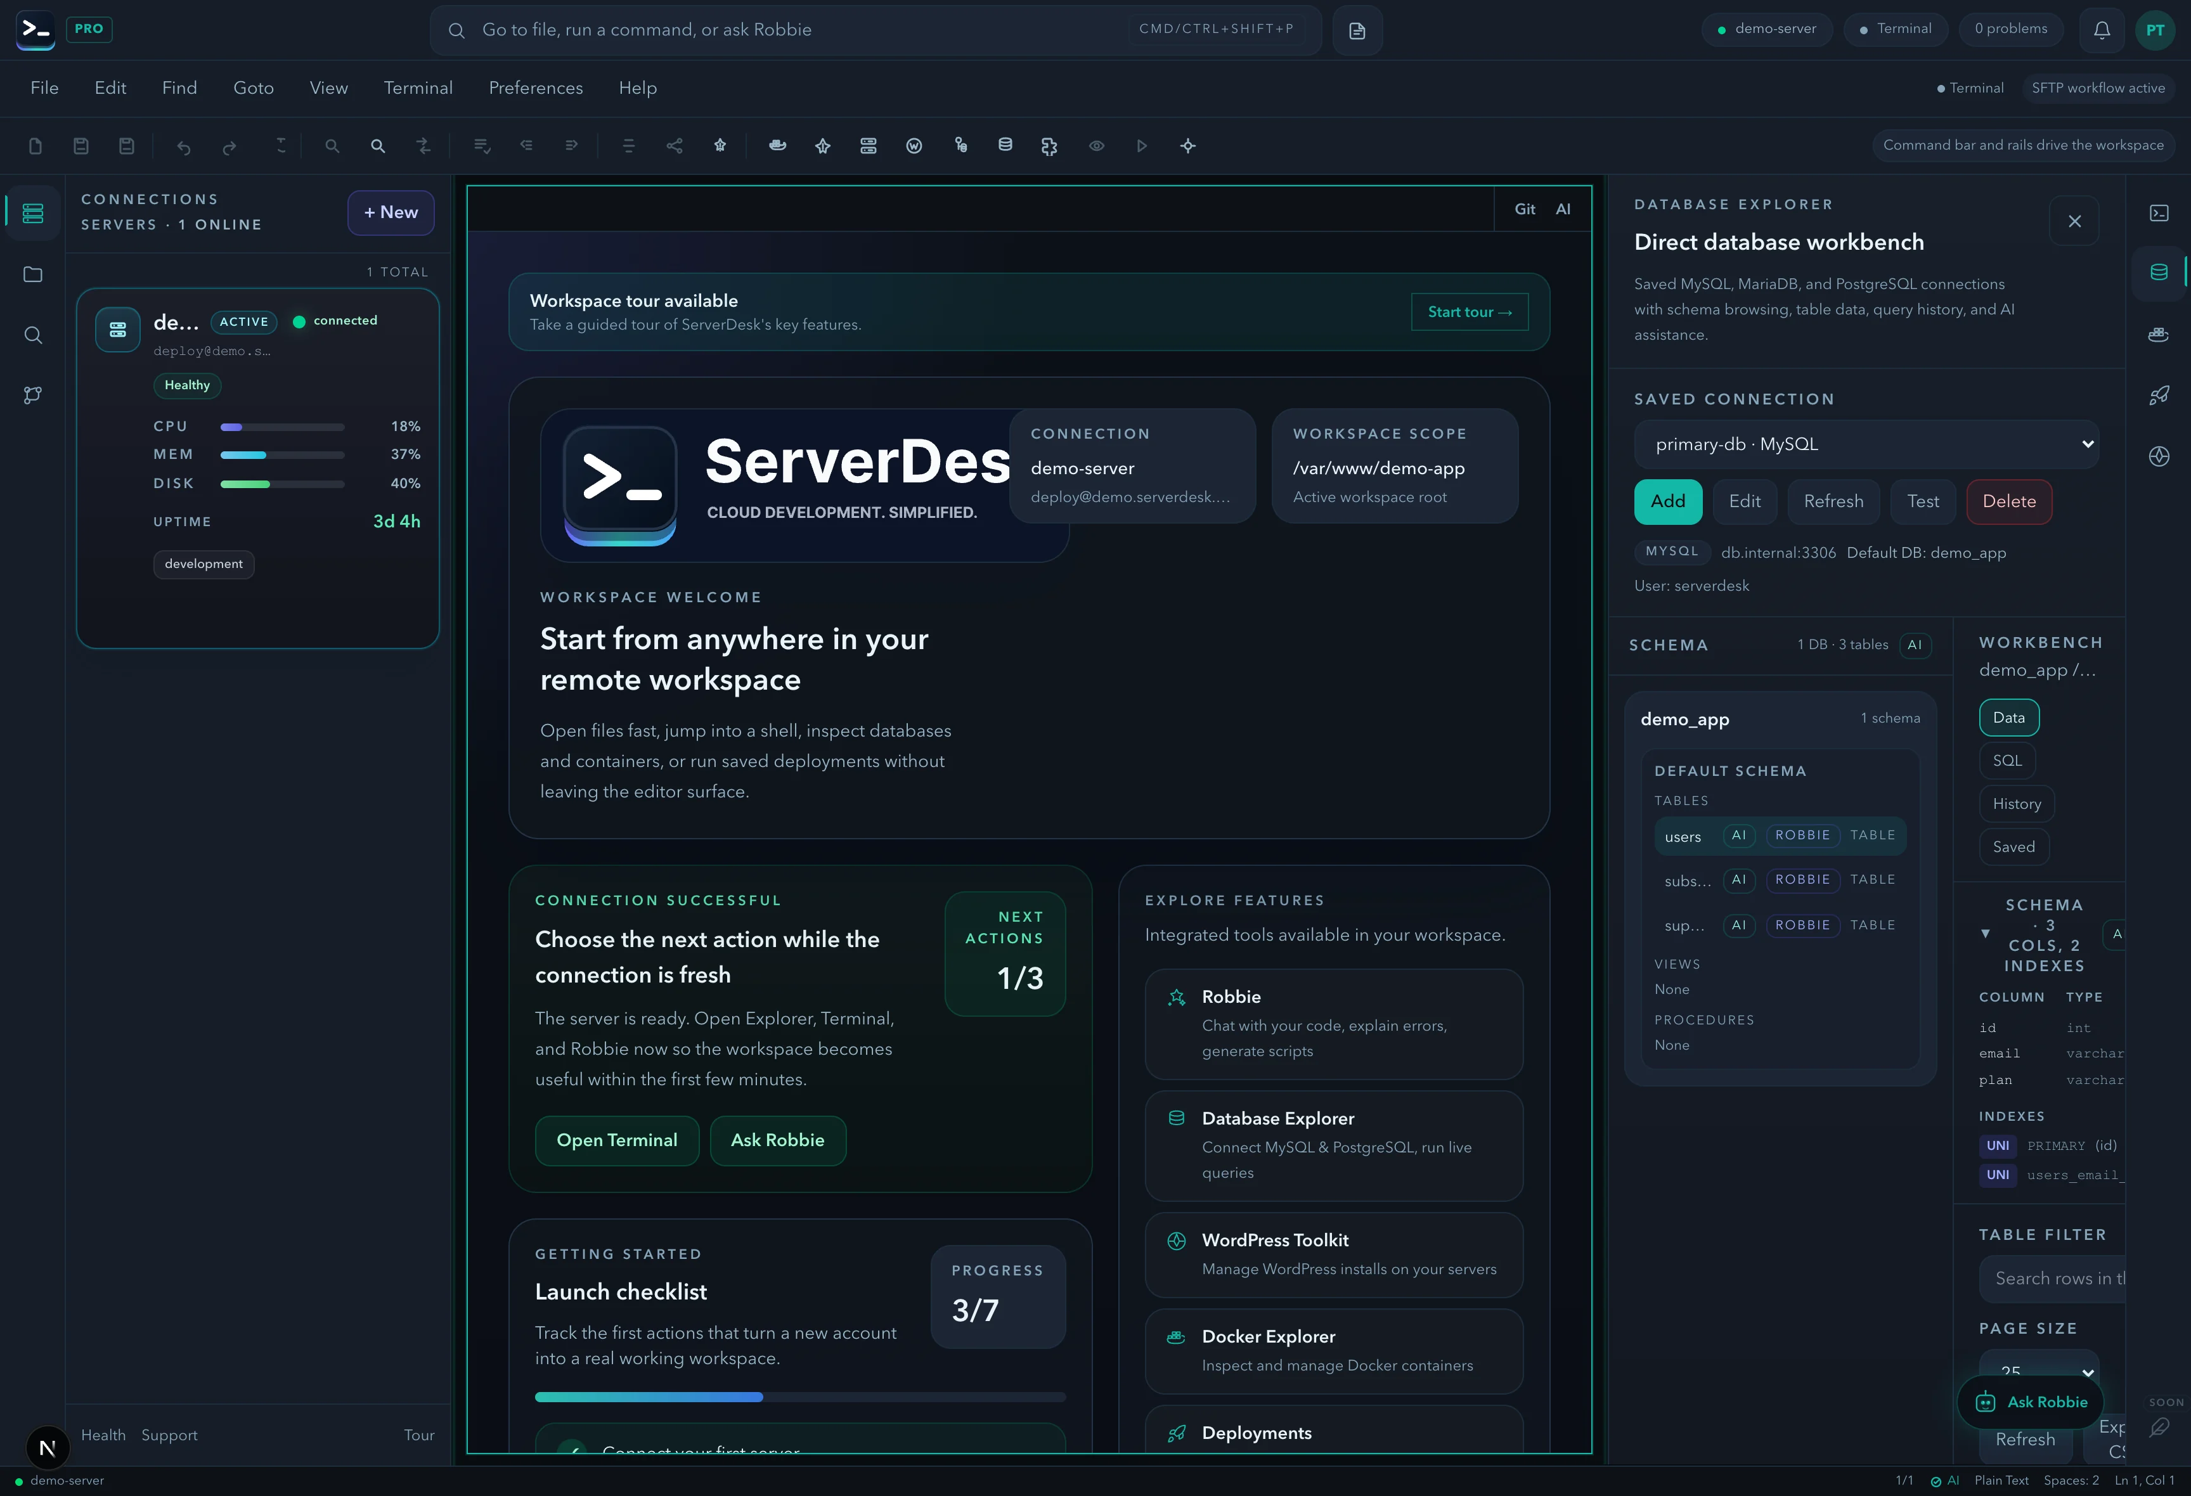
Task: Collapse the Schema 3 cols disclosure triangle
Action: 1986,934
